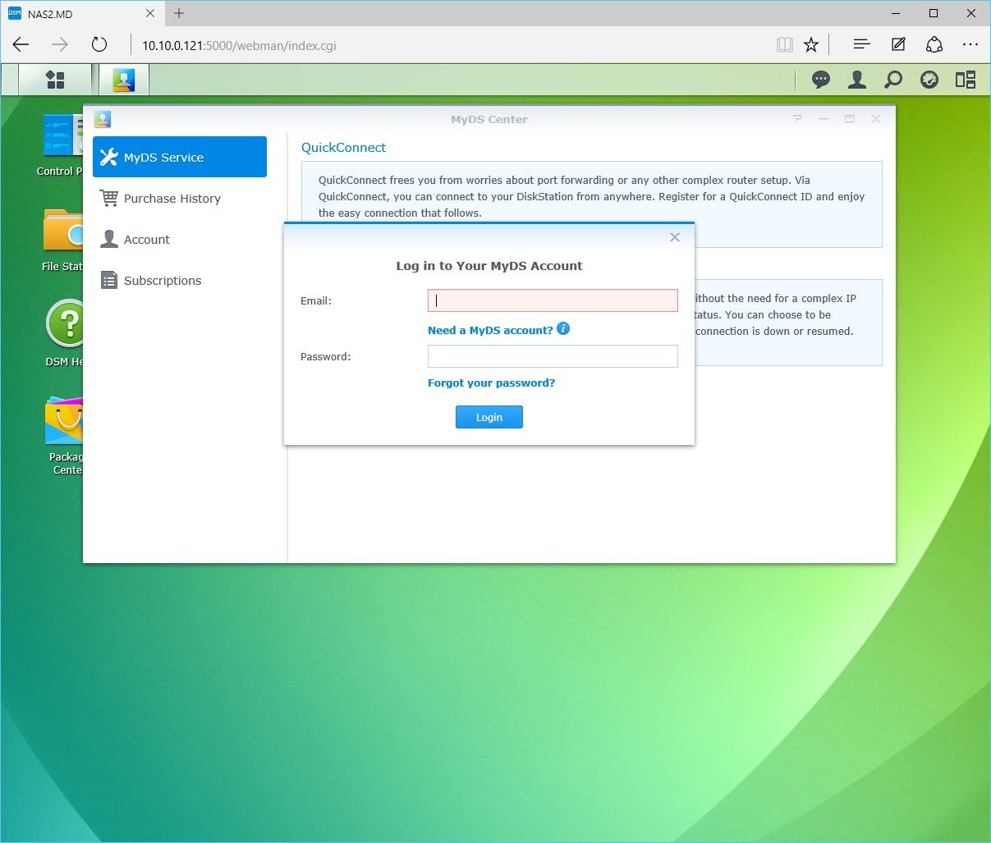This screenshot has height=843, width=991.
Task: Open a new browser tab
Action: coord(179,13)
